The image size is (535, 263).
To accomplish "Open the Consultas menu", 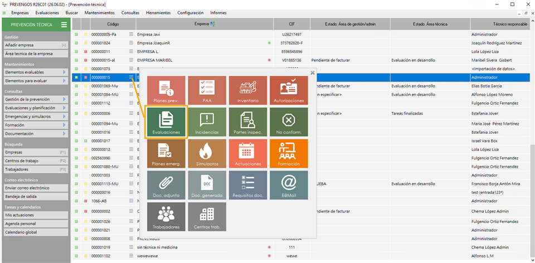I will [130, 13].
